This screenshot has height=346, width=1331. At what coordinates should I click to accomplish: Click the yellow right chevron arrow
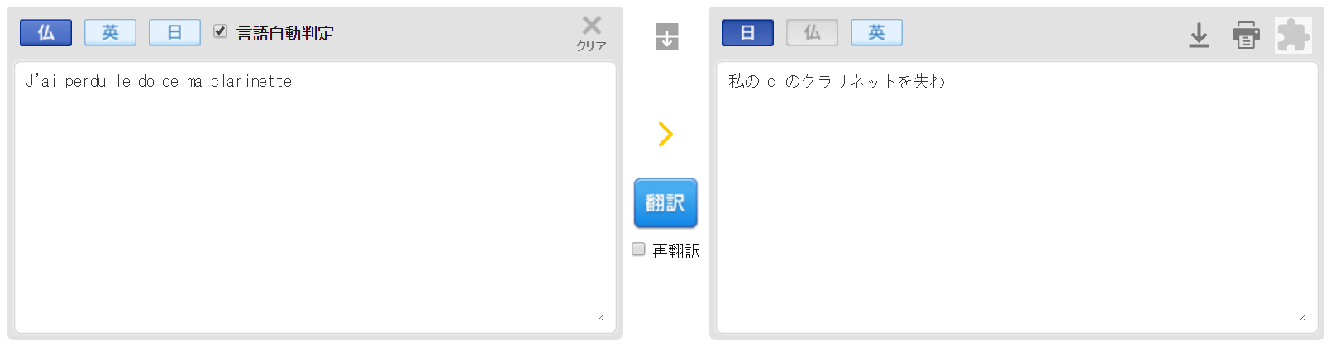coord(665,134)
